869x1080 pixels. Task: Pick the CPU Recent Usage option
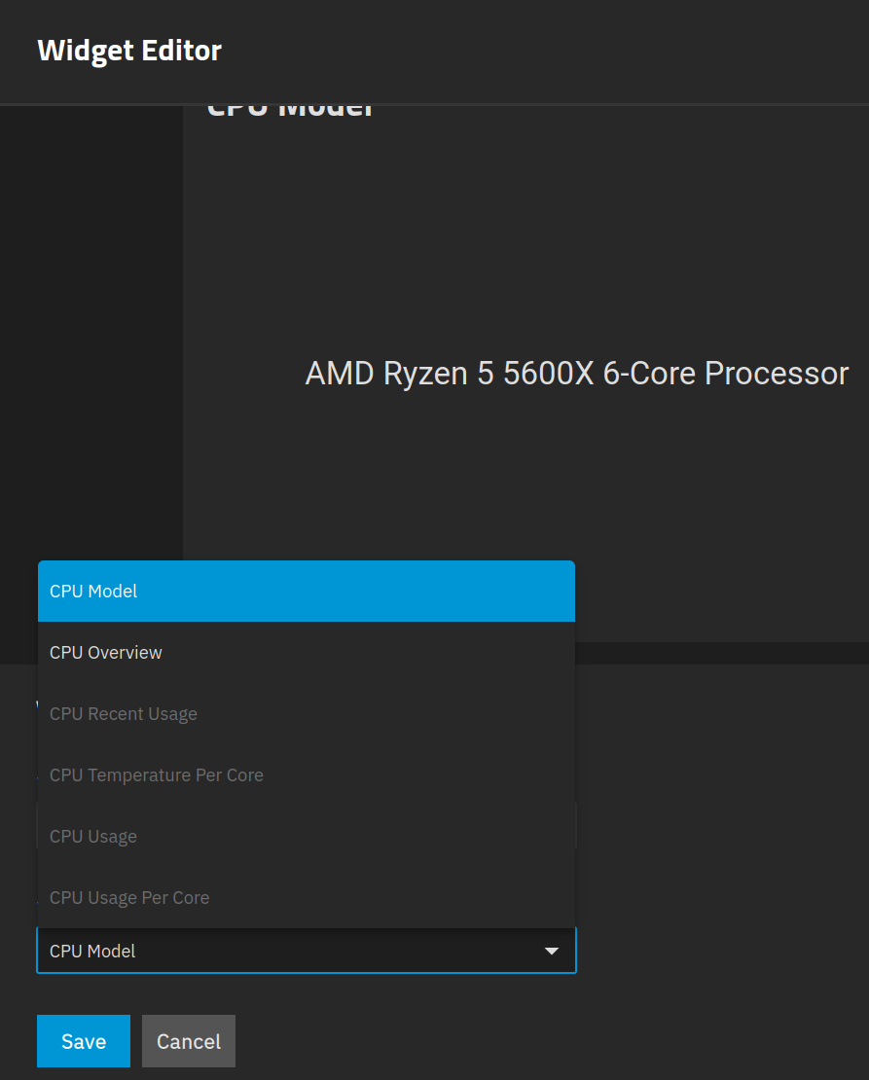pyautogui.click(x=306, y=713)
